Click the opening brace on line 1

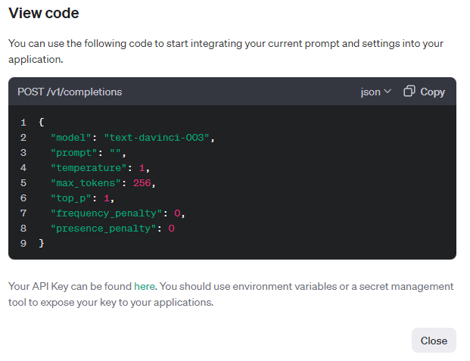[41, 122]
